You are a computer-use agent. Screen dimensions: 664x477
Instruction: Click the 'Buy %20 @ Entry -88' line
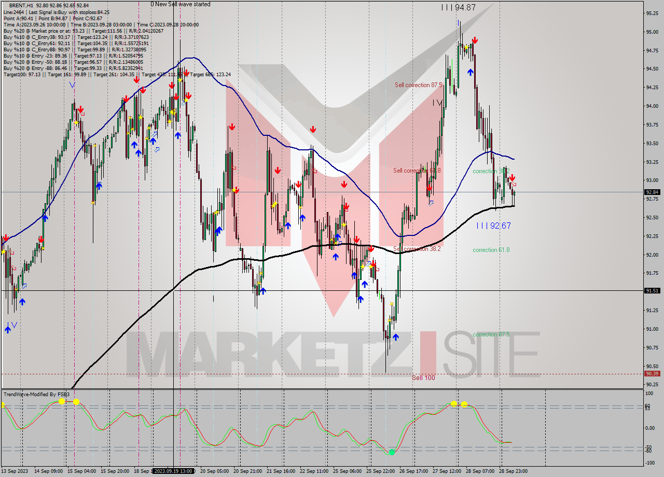73,68
